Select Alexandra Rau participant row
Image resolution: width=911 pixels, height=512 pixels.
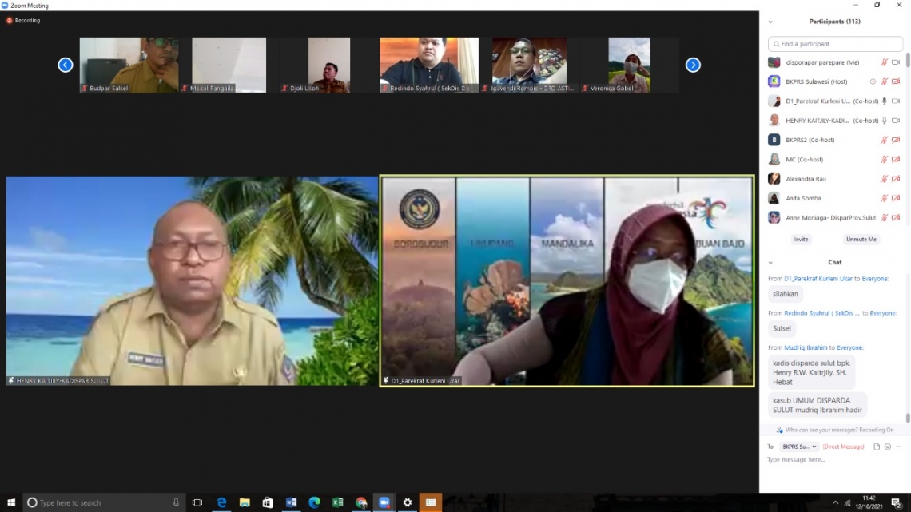835,179
